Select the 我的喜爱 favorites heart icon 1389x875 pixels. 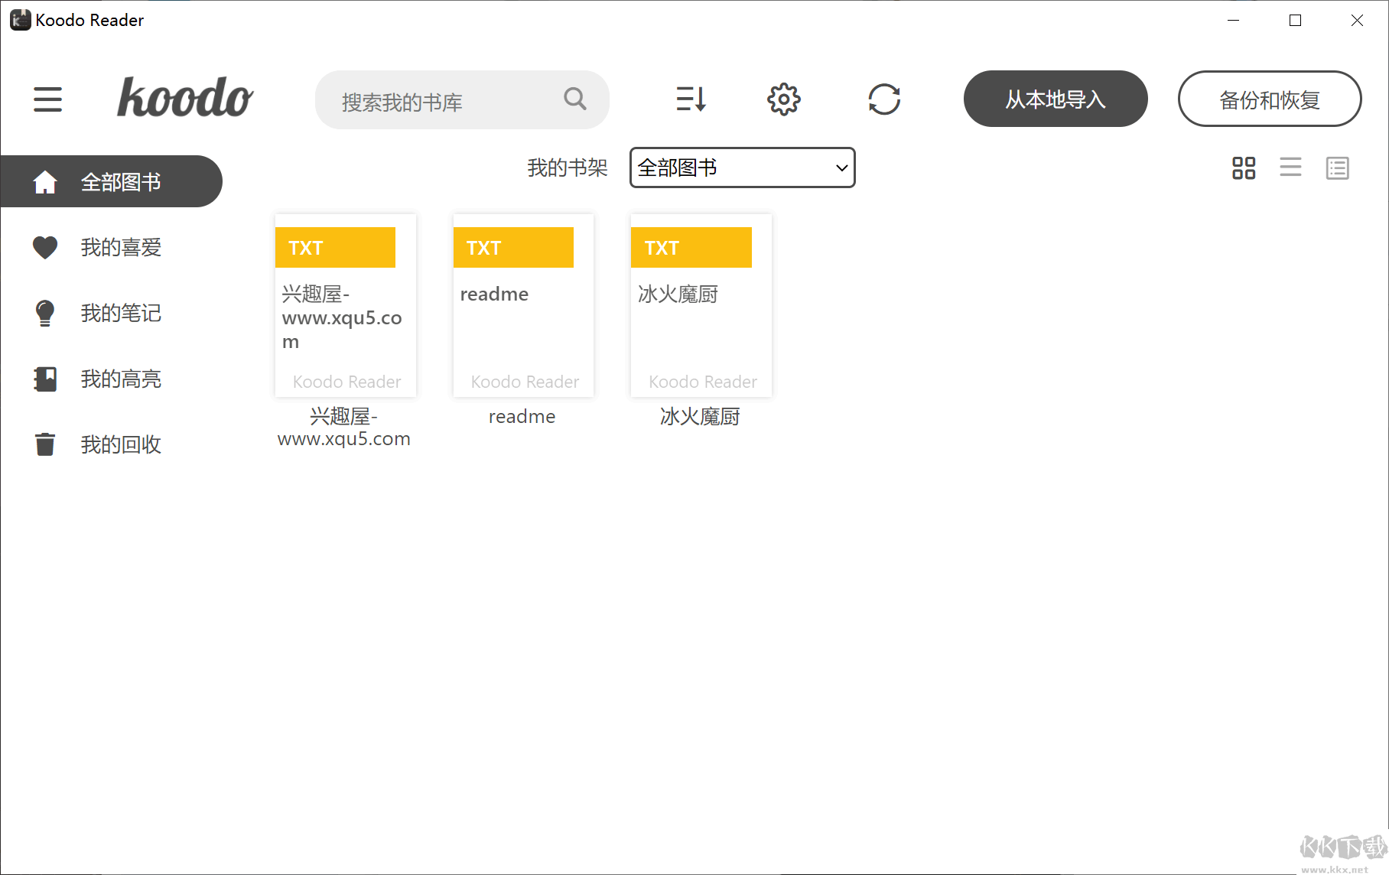(x=45, y=247)
